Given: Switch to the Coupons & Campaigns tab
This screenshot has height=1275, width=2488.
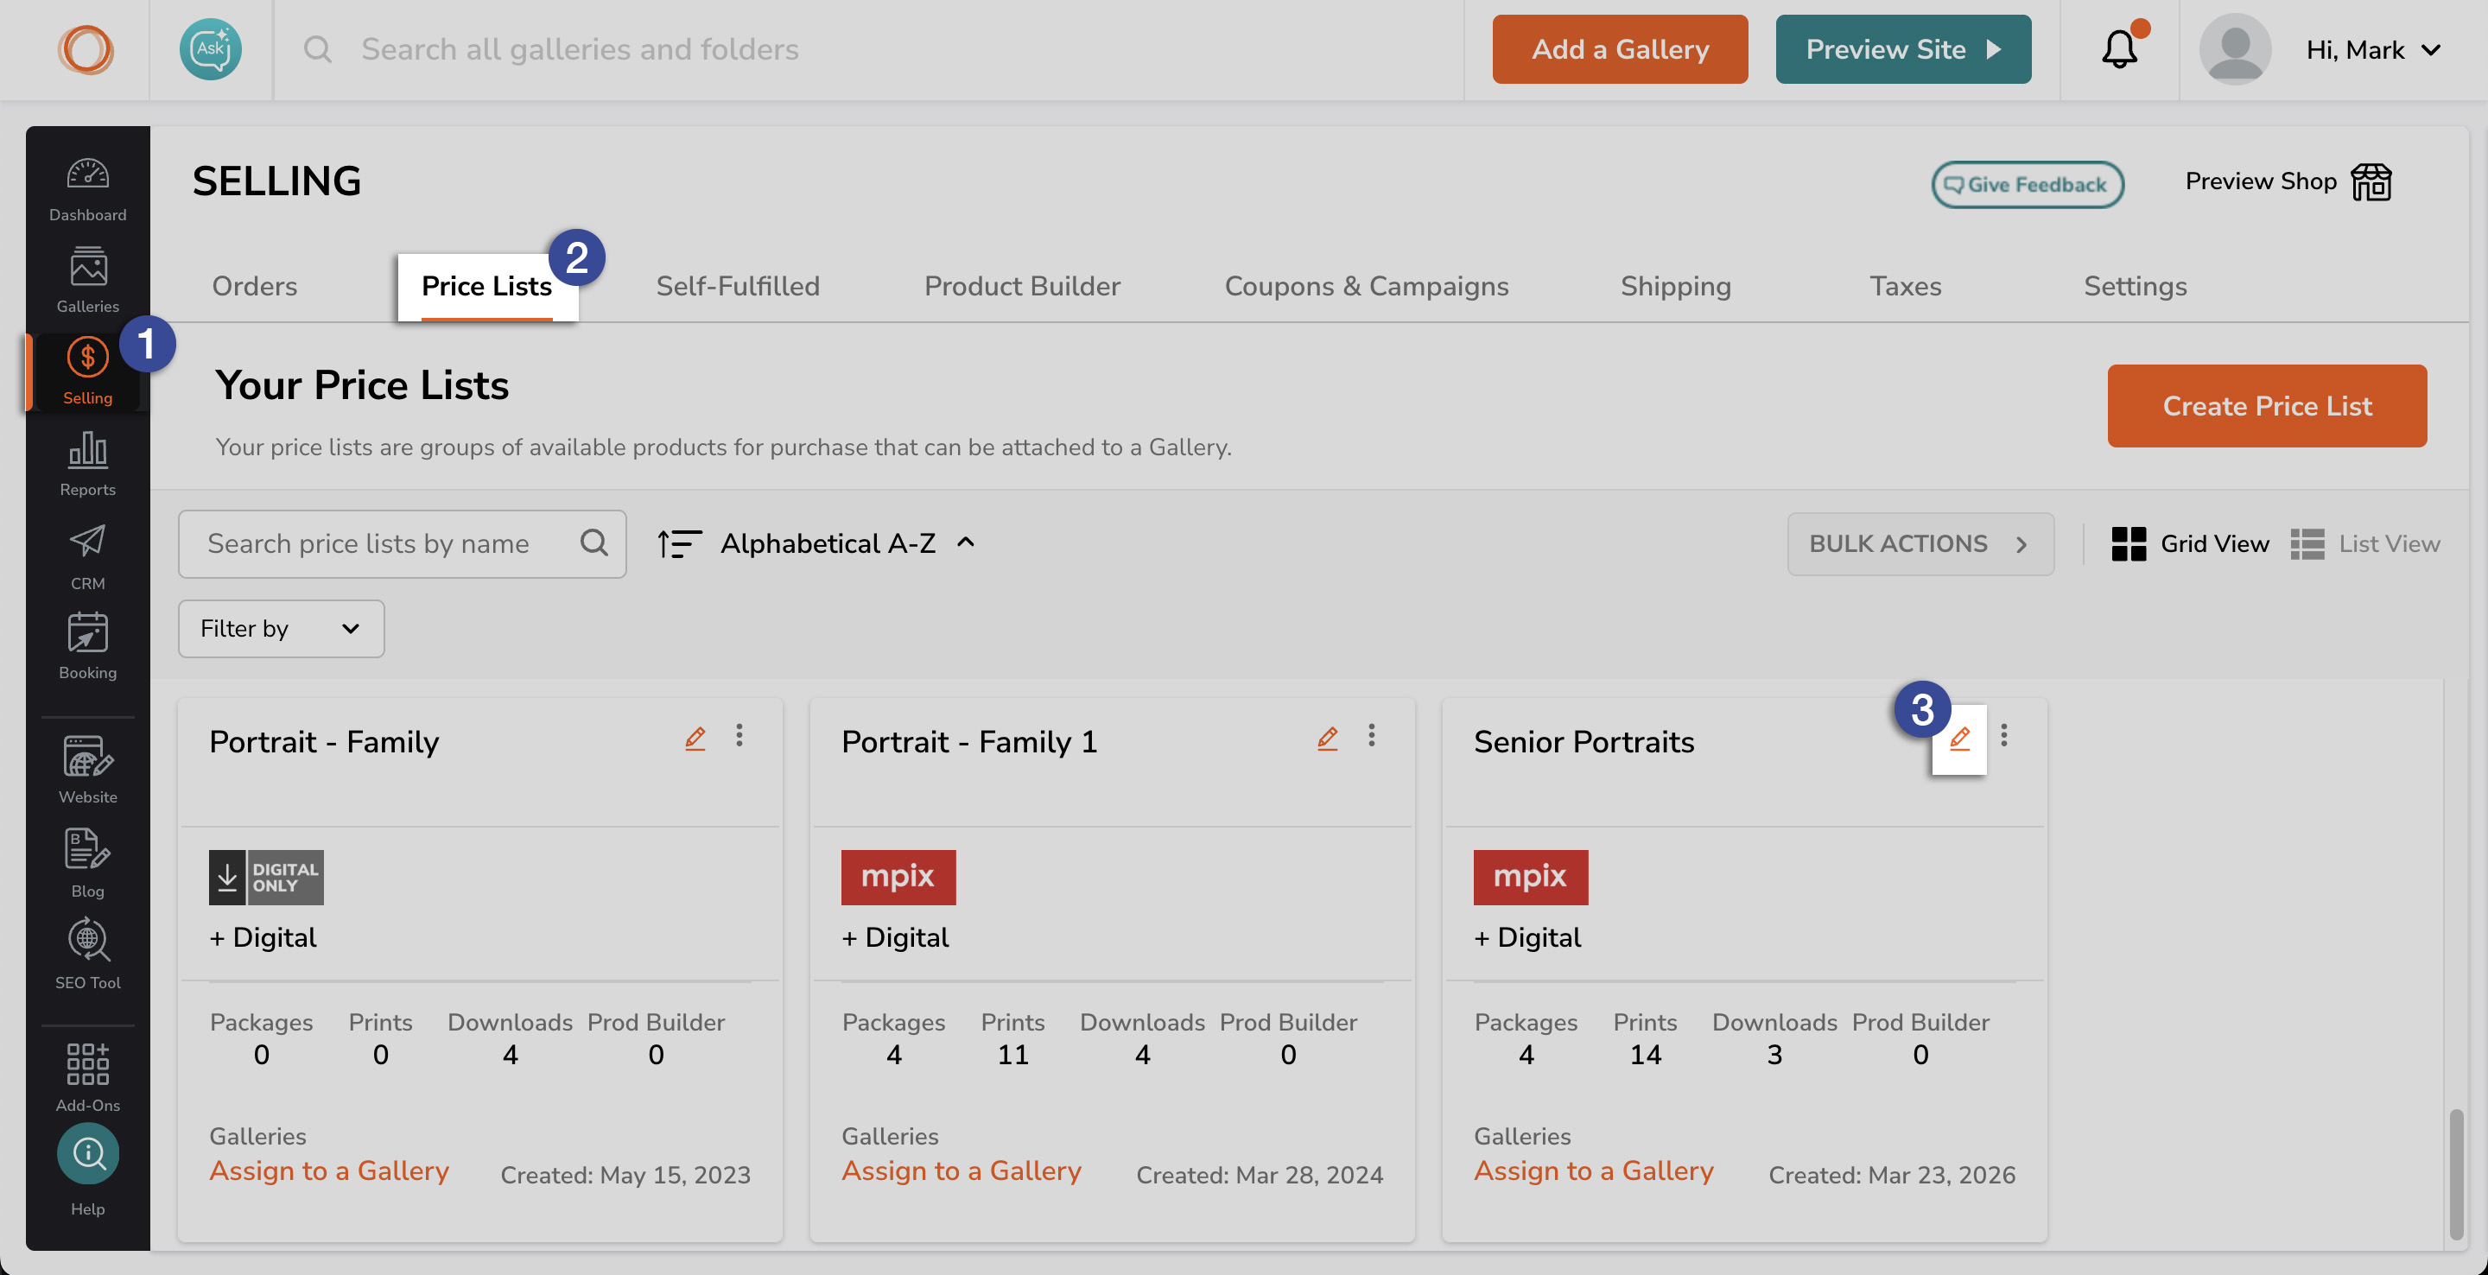Looking at the screenshot, I should [1367, 286].
